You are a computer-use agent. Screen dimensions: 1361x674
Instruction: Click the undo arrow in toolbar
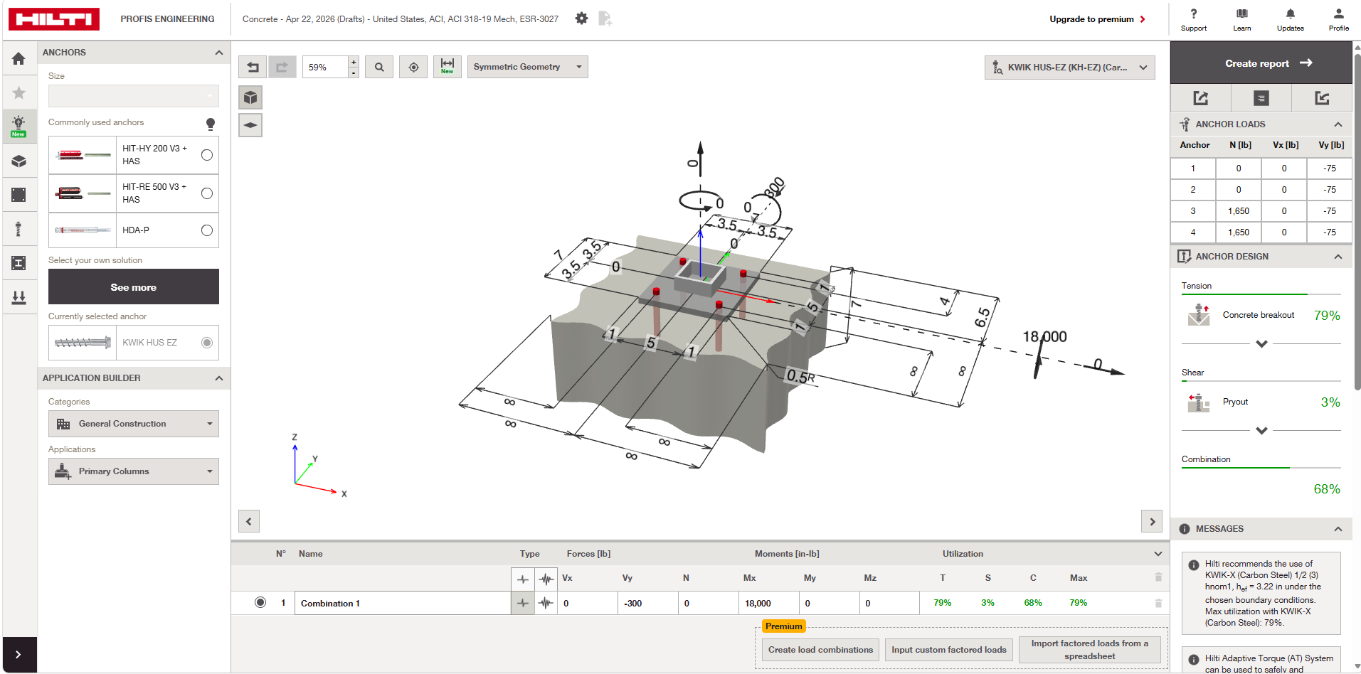click(253, 67)
